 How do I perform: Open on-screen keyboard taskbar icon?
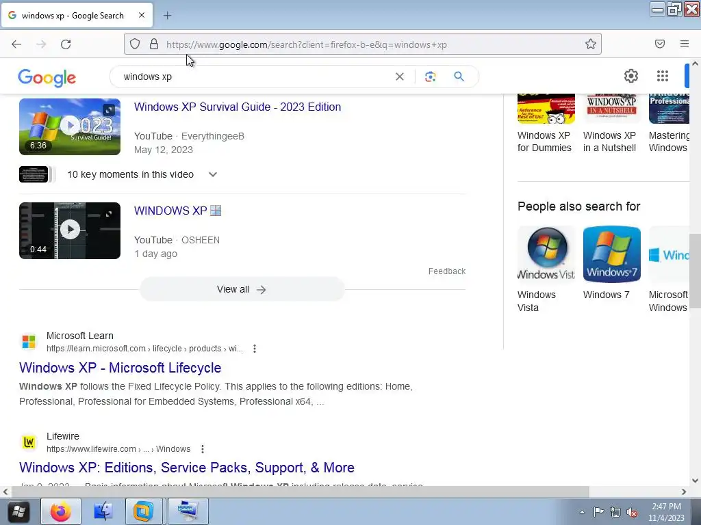(188, 511)
